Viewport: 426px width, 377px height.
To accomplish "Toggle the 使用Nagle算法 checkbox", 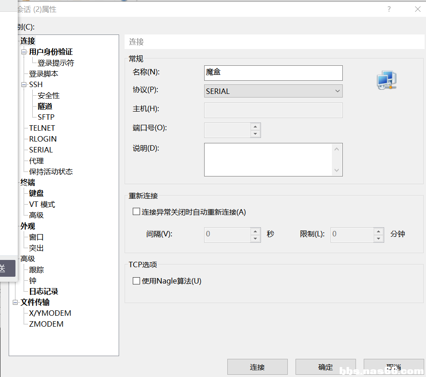I will (x=136, y=281).
